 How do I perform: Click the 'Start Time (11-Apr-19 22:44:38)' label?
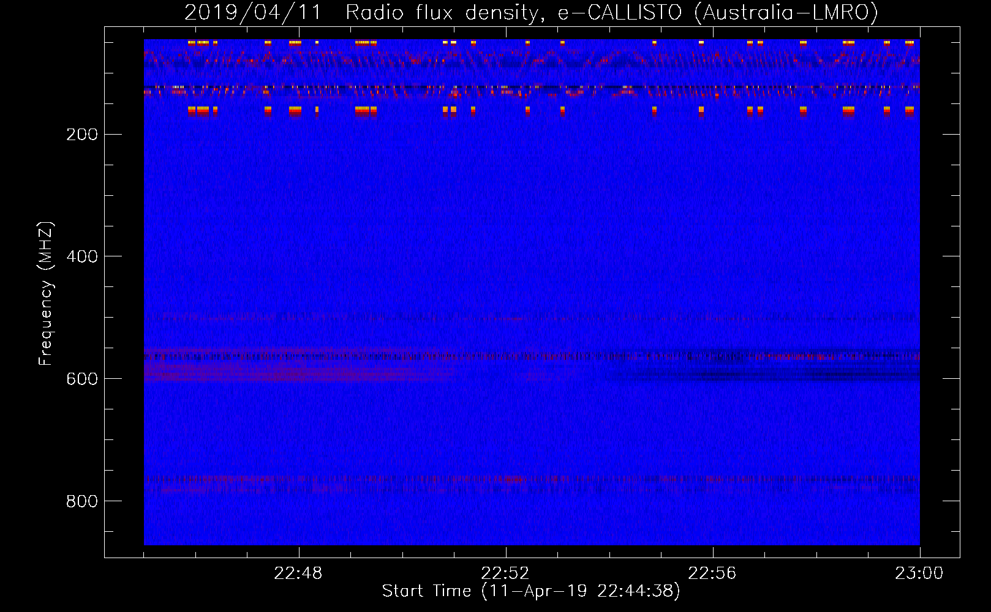pos(531,591)
